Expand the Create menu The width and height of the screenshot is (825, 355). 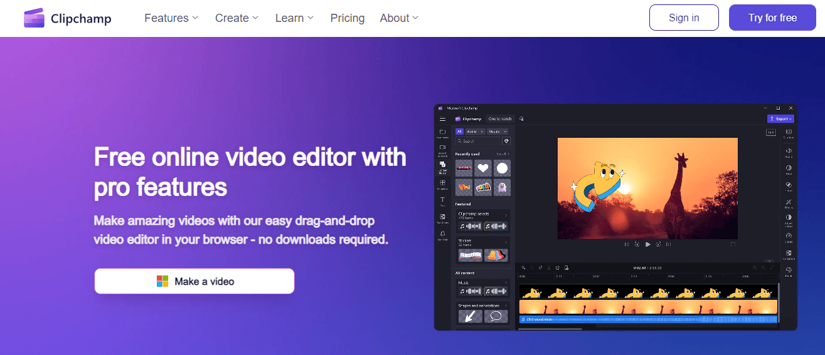coord(237,18)
